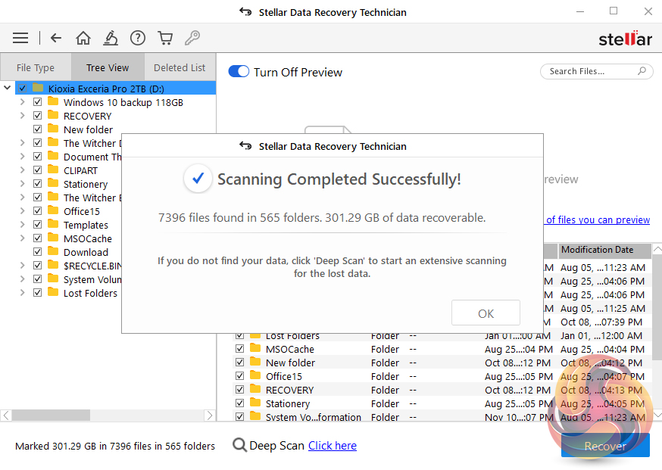Click the Deep Scan magnifier icon

point(239,445)
